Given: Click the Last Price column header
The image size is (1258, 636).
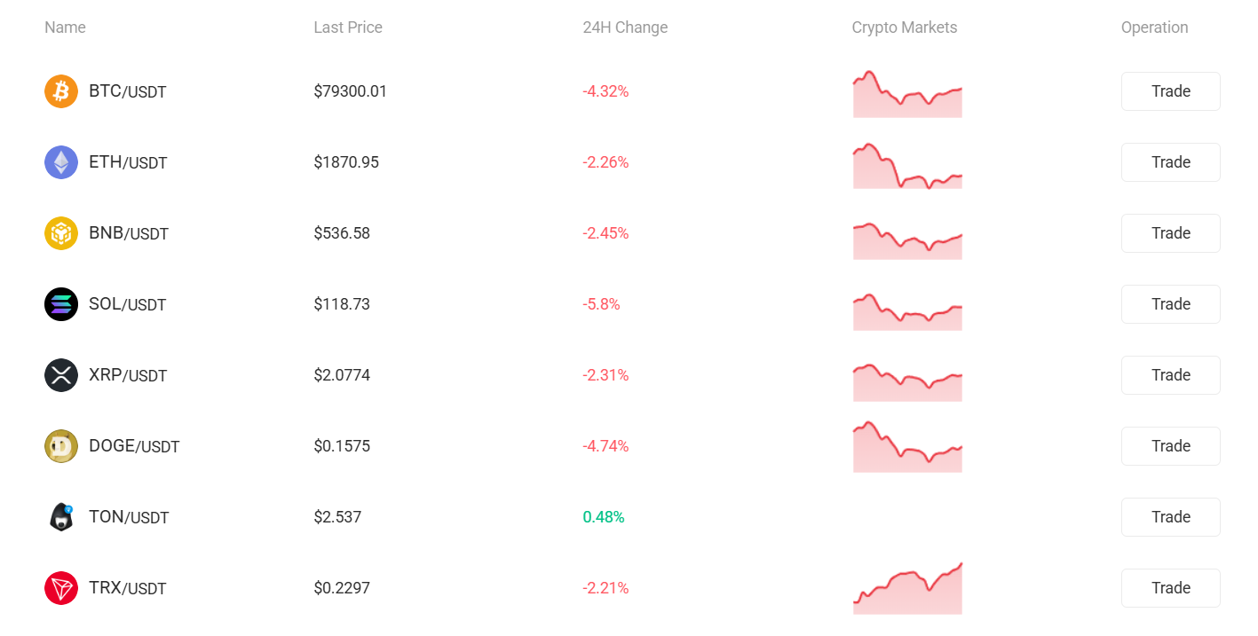Looking at the screenshot, I should click(x=348, y=27).
